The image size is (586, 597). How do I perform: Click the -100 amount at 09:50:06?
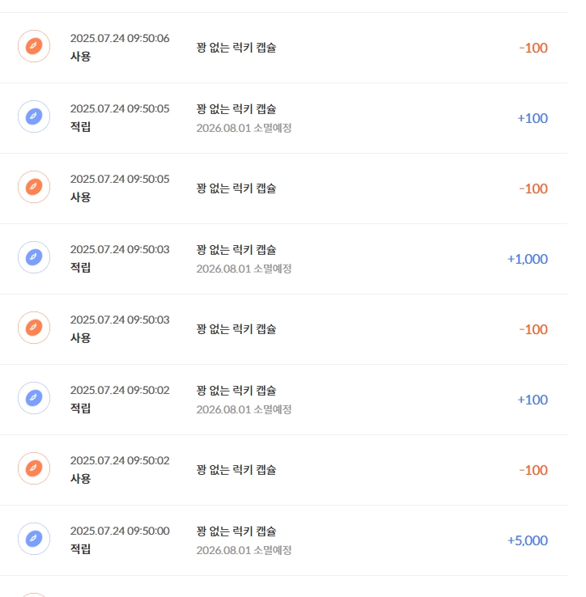[x=533, y=48]
